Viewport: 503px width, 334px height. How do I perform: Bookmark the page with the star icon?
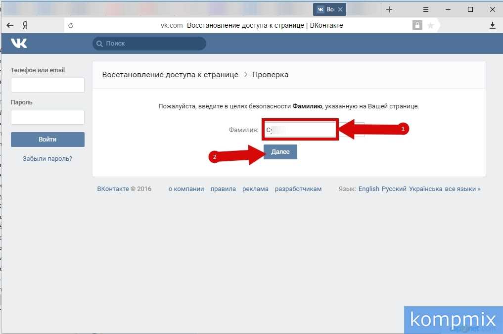point(430,25)
